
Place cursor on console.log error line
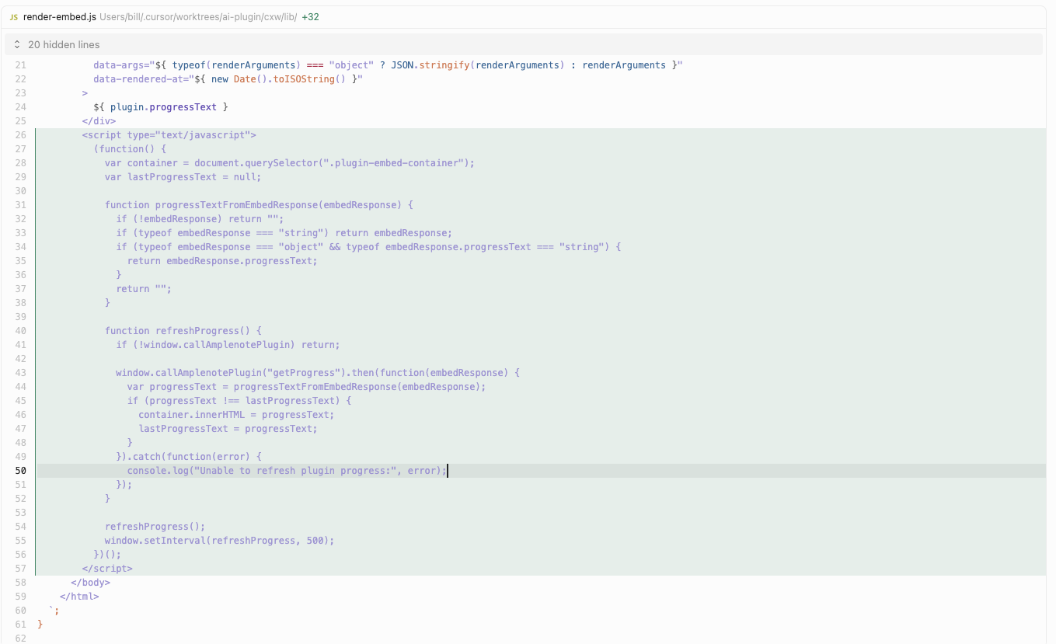(x=288, y=471)
